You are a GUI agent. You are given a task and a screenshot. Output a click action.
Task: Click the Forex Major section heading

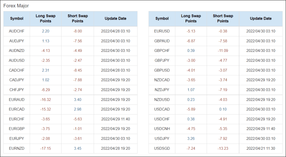(x=16, y=6)
